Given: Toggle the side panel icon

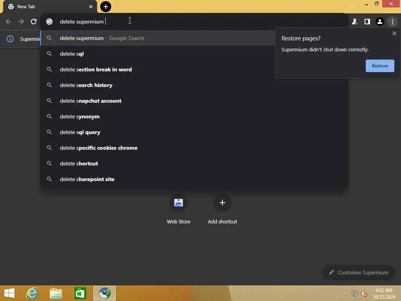Looking at the screenshot, I should 367,22.
